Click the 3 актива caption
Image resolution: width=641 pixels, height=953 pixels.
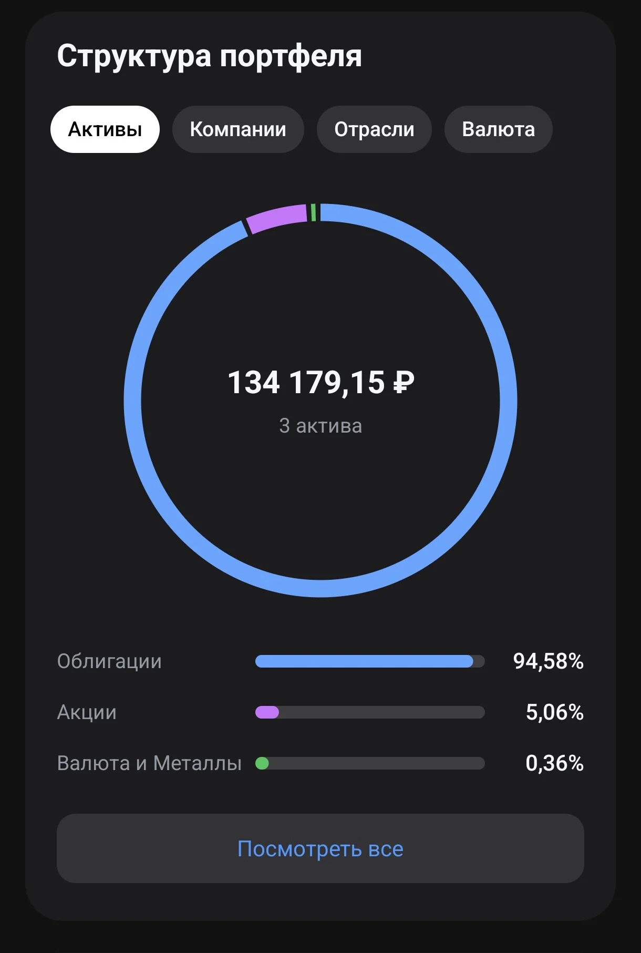pos(320,426)
